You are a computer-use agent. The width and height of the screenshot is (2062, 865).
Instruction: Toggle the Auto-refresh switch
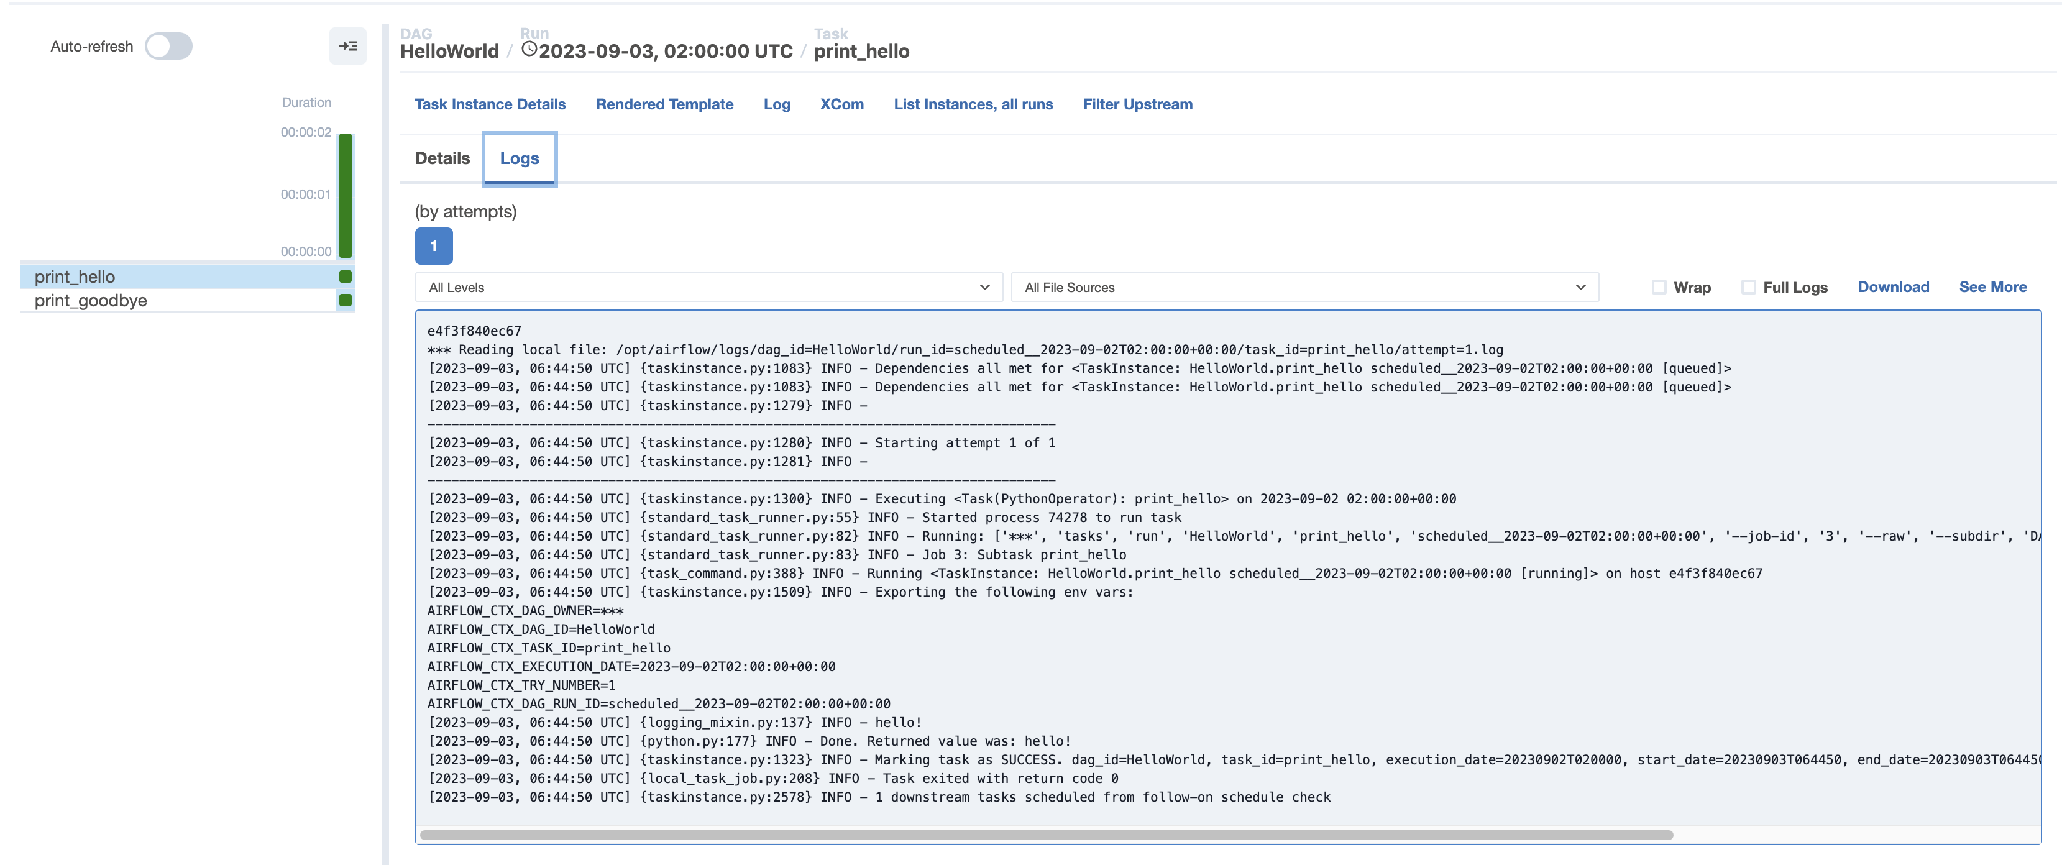pos(168,47)
